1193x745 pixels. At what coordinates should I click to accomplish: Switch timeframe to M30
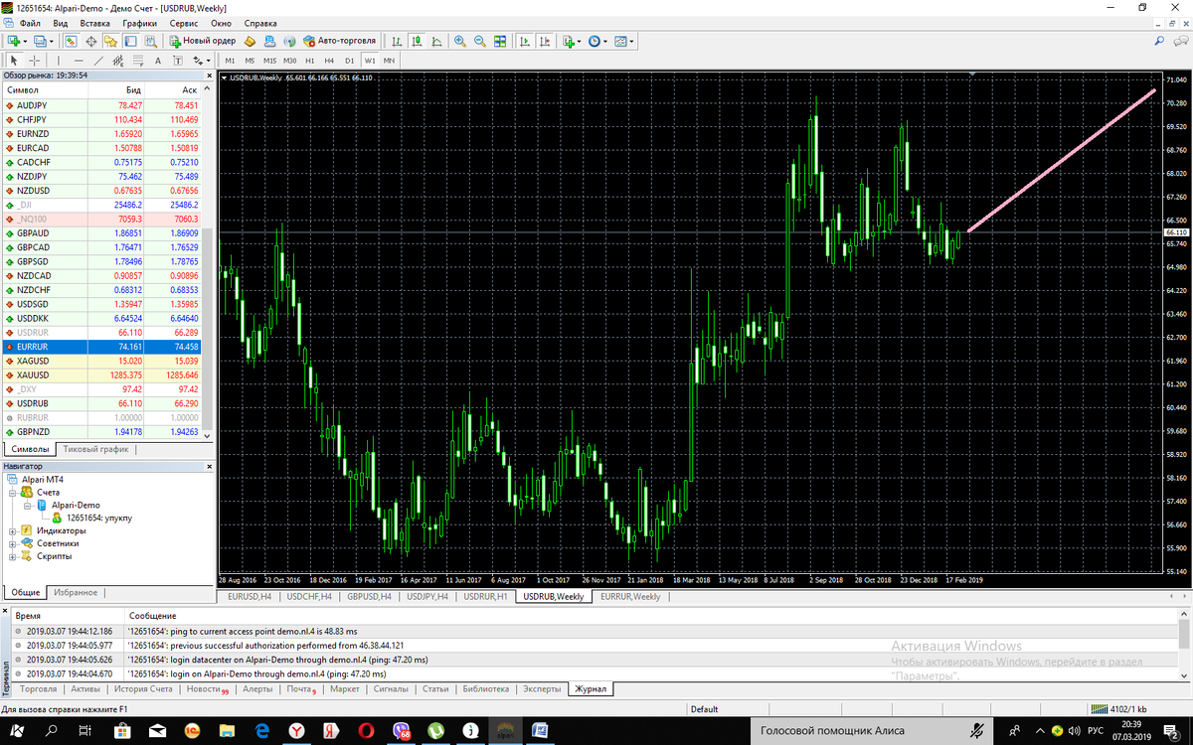289,61
